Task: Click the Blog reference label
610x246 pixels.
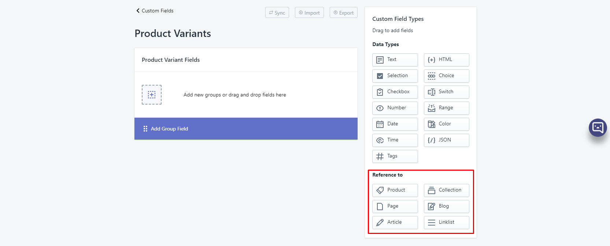Action: pyautogui.click(x=444, y=206)
